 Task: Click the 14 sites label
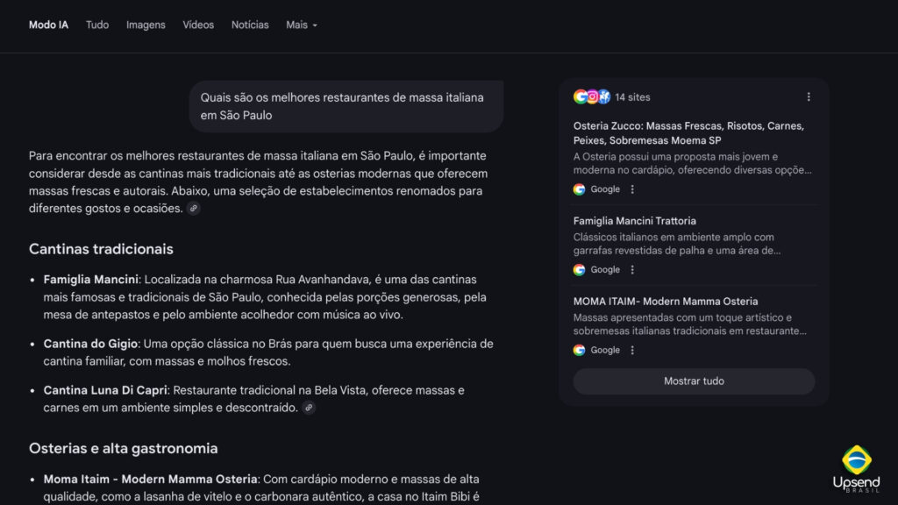tap(632, 97)
